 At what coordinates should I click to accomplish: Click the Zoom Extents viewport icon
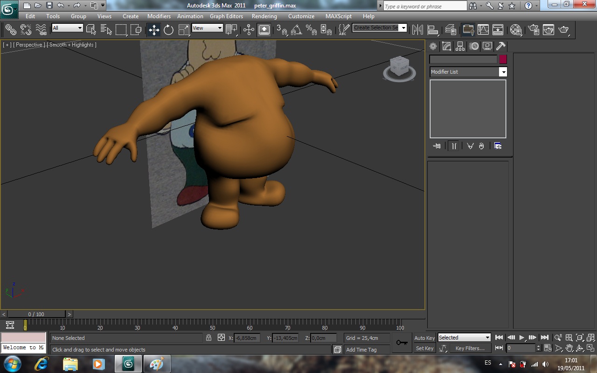click(580, 338)
